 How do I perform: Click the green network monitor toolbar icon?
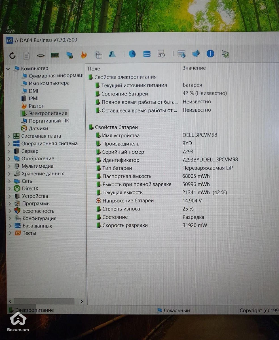(225, 54)
